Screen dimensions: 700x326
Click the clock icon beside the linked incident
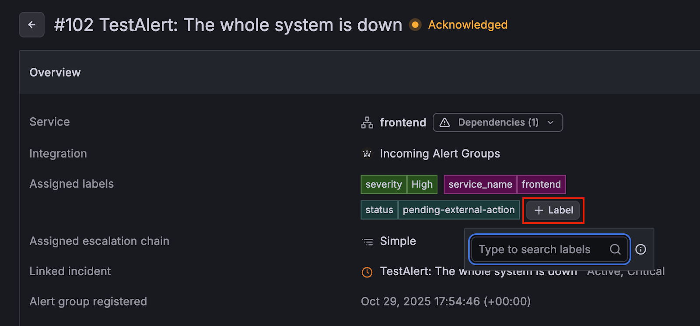click(367, 272)
